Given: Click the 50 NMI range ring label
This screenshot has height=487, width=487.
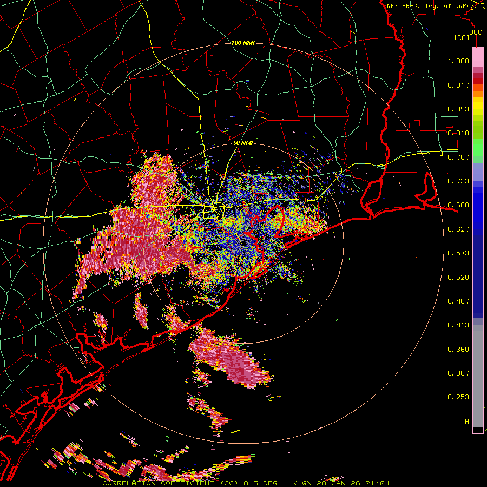Looking at the screenshot, I should coord(243,143).
